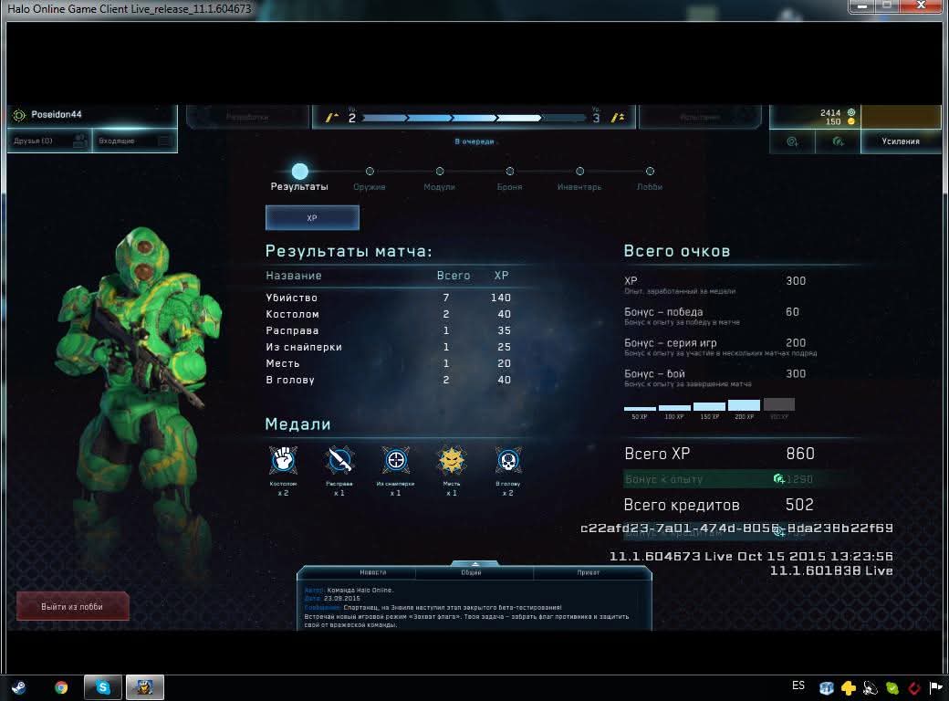This screenshot has height=701, width=949.
Task: Switch to Skype in the taskbar
Action: point(103,687)
